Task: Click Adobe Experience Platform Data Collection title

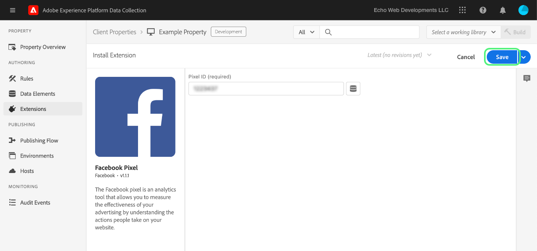Action: (94, 10)
